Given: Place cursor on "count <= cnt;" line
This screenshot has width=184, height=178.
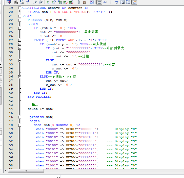Looking at the screenshot, I should tap(40, 109).
